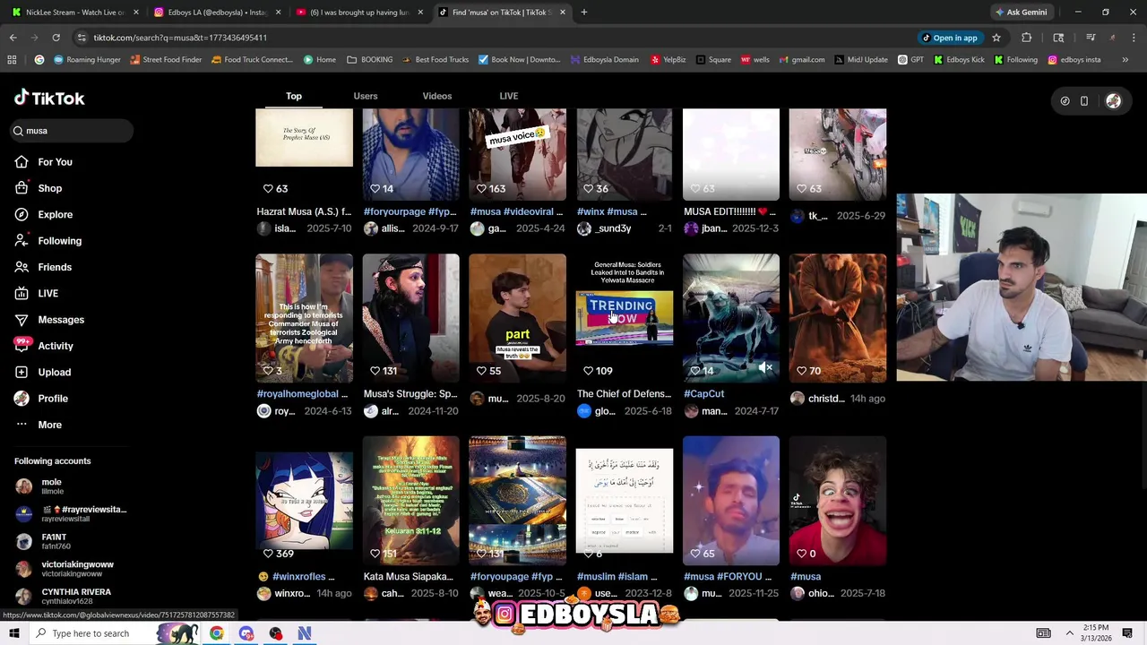Click the Ask Gemini button
Viewport: 1147px width, 645px height.
pos(1021,13)
